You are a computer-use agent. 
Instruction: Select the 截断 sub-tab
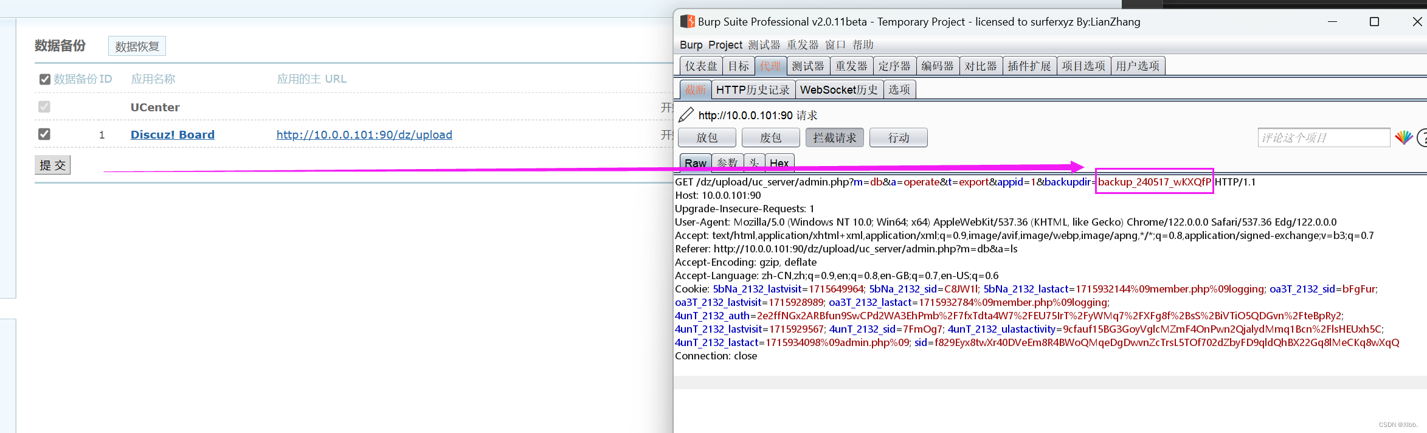(696, 89)
